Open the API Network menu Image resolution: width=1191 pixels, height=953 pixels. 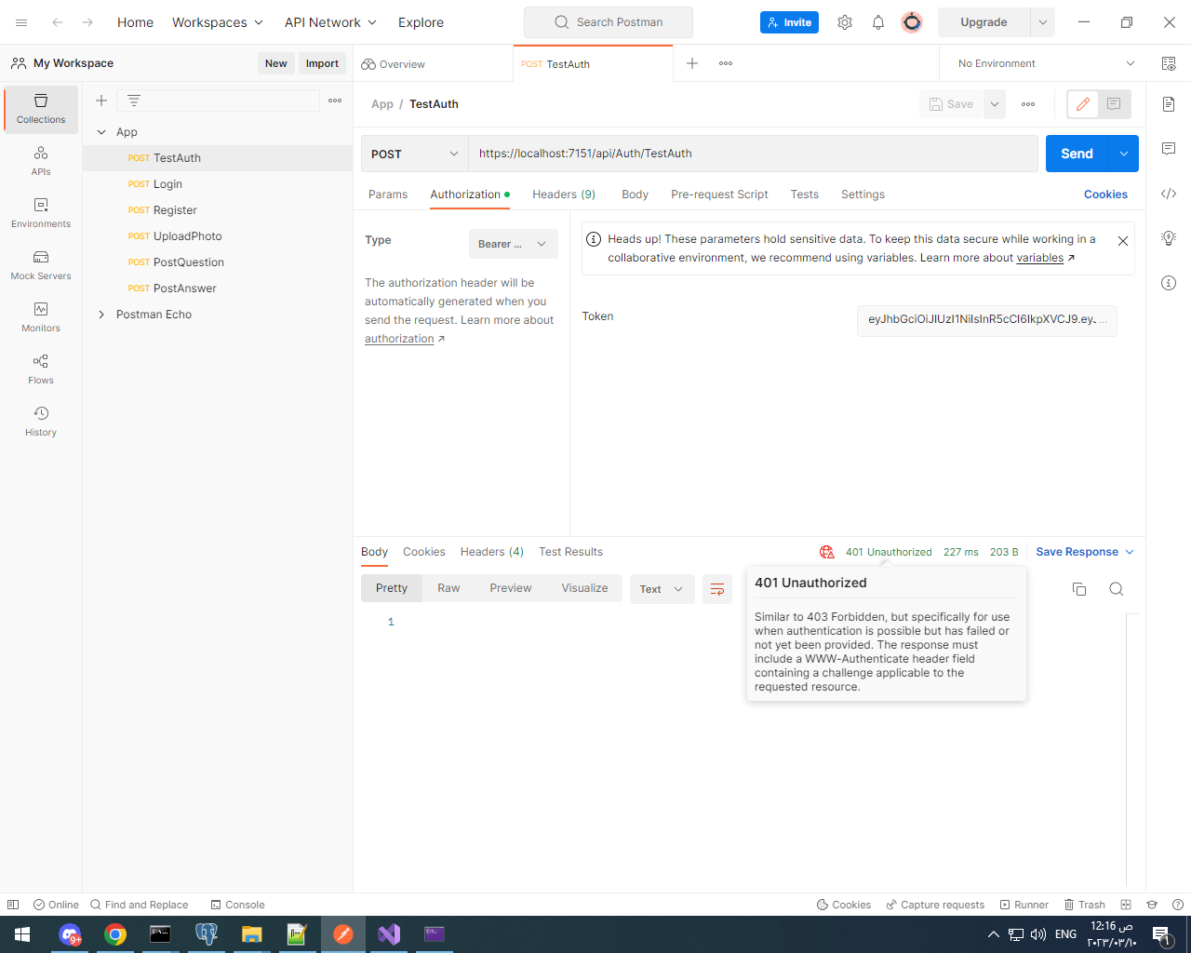click(x=330, y=22)
